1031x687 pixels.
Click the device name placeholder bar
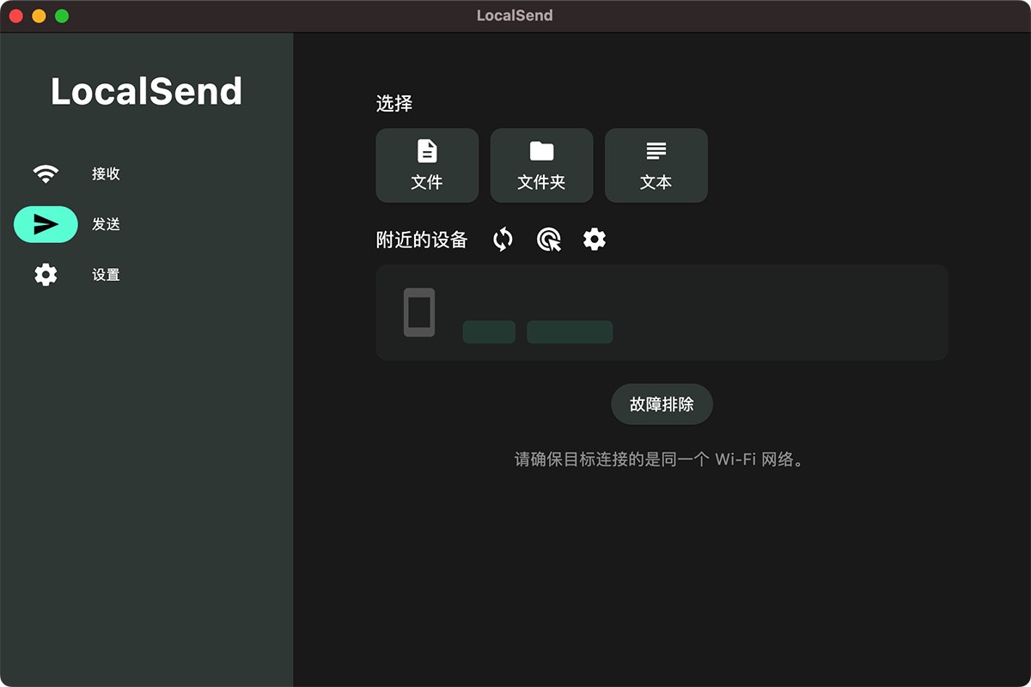(x=489, y=331)
